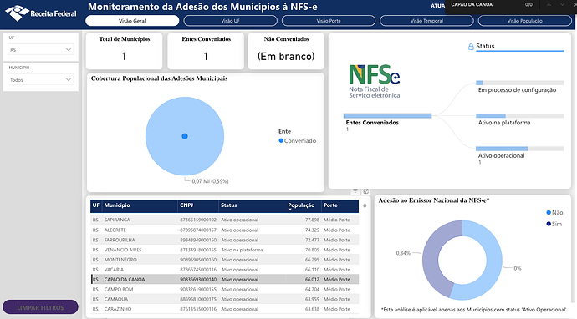Click 'Adesão ao Emissor Nacional da NFS-e' title
The height and width of the screenshot is (319, 577).
point(434,200)
